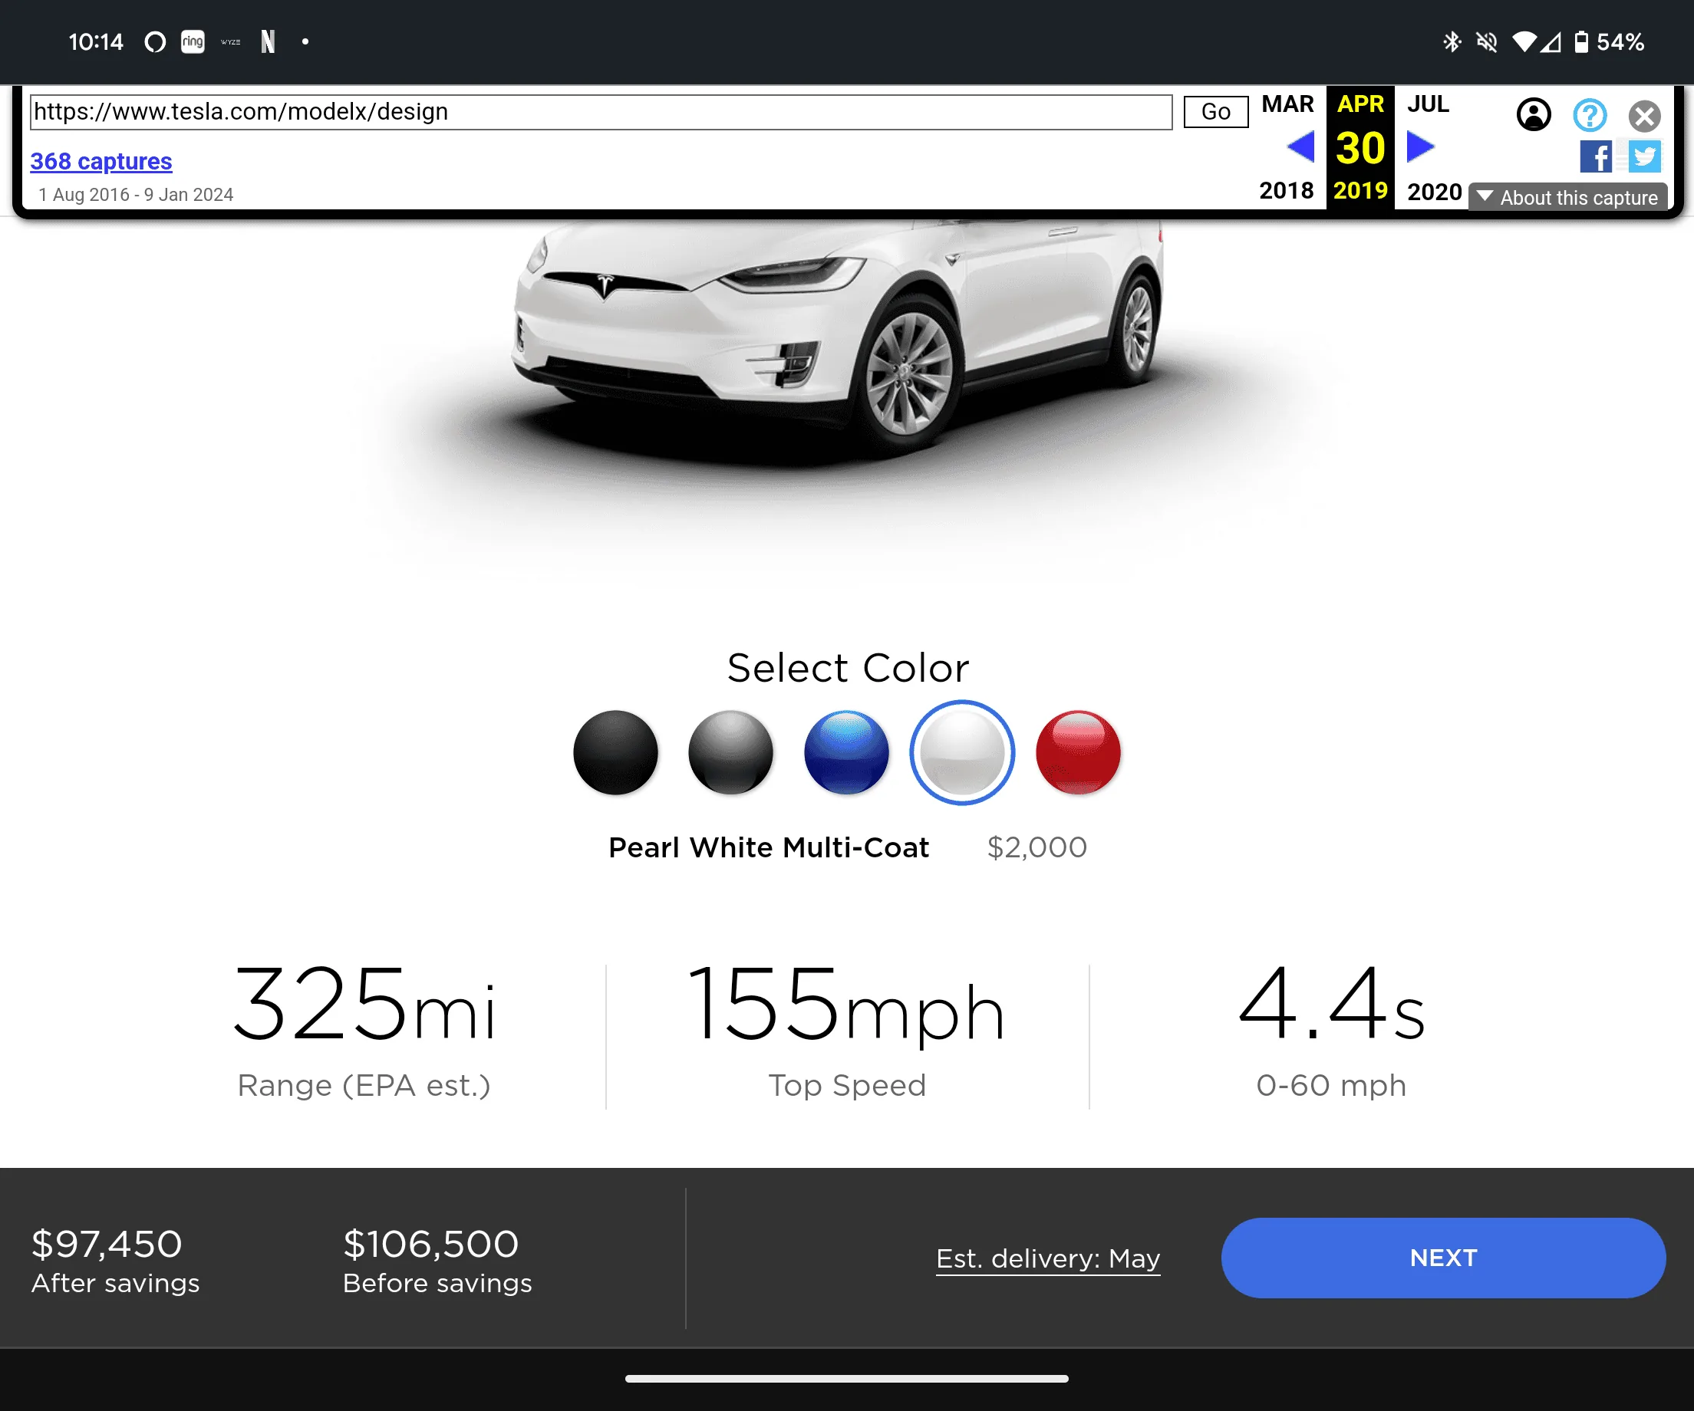Go to next capture with right arrow

point(1421,146)
